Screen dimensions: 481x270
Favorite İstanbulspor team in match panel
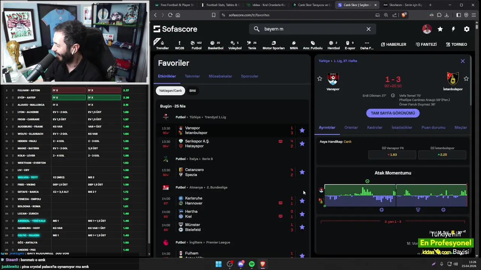tap(466, 78)
